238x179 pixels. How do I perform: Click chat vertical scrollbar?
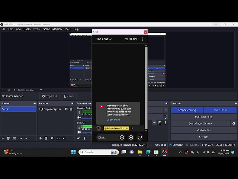coord(146,88)
